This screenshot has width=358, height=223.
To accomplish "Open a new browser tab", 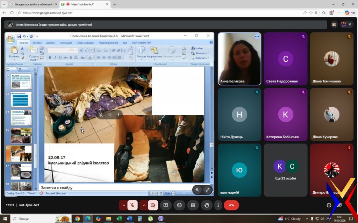I will (115, 4).
